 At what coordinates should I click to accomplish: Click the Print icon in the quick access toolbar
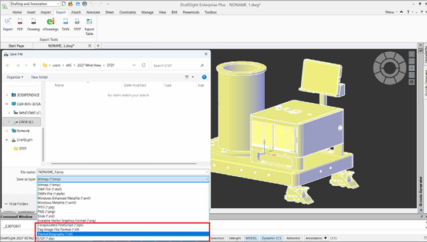[x=85, y=4]
